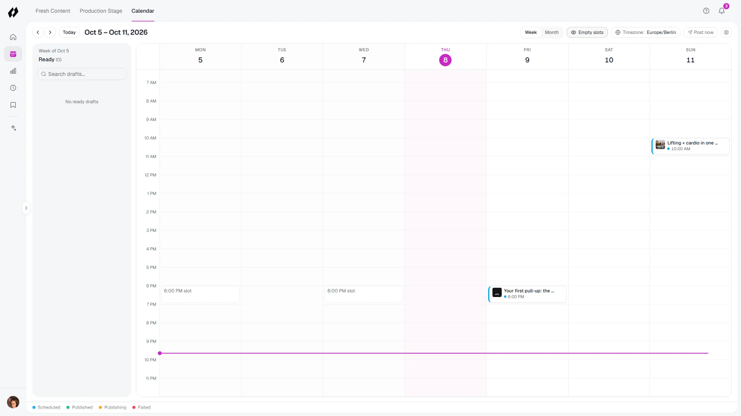
Task: Open the Analytics bar chart icon
Action: point(13,71)
